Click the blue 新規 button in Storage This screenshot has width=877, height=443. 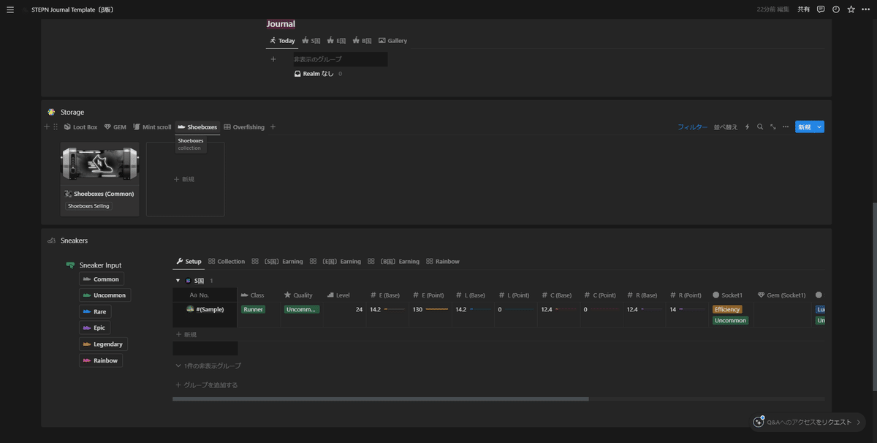[804, 127]
